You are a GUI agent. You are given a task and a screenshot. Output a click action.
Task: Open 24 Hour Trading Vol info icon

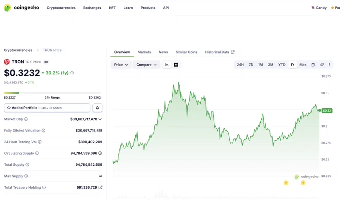pos(40,142)
